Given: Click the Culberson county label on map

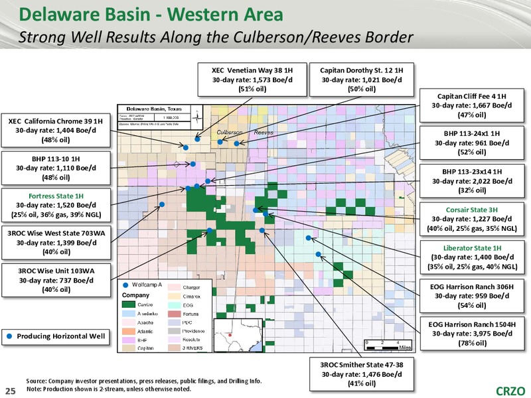Looking at the screenshot, I should pyautogui.click(x=229, y=132).
